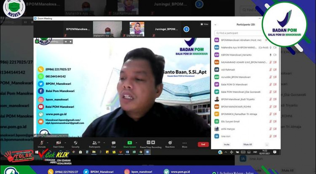Open the More menu in meeting toolbar
This screenshot has height=174, width=316.
pos(184,144)
